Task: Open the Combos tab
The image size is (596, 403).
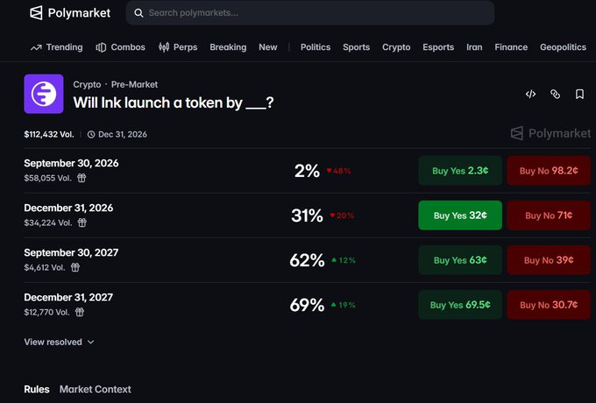Action: (x=120, y=47)
